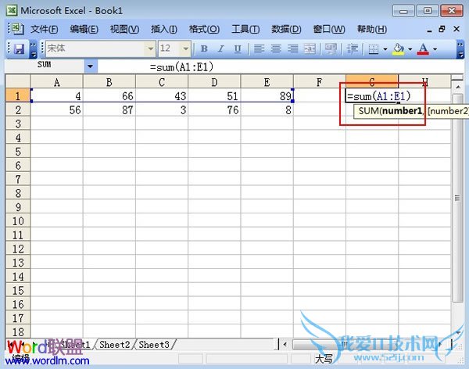Open the font color dropdown arrow
Viewport: 469px width, 369px height.
(435, 48)
